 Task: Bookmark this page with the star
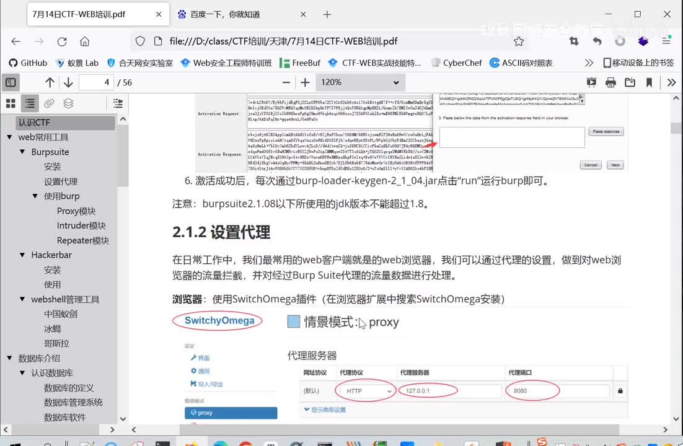click(x=518, y=42)
